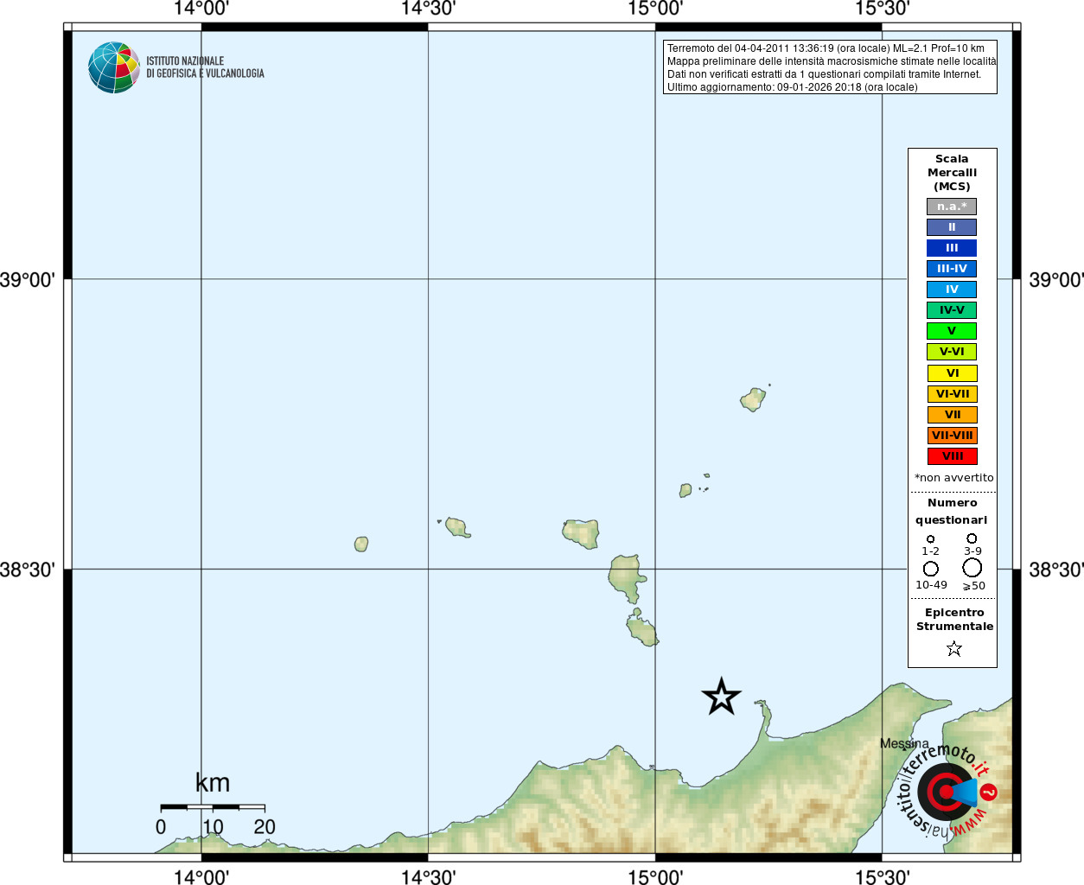Select the blue III-IV intensity swatch
Screen dimensions: 1084x885
[952, 269]
